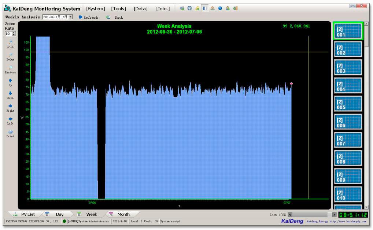Click the Zoom slider track
The height and width of the screenshot is (230, 373).
click(312, 215)
